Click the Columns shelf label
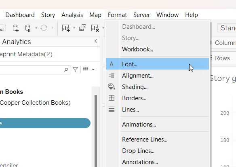 click(x=225, y=43)
